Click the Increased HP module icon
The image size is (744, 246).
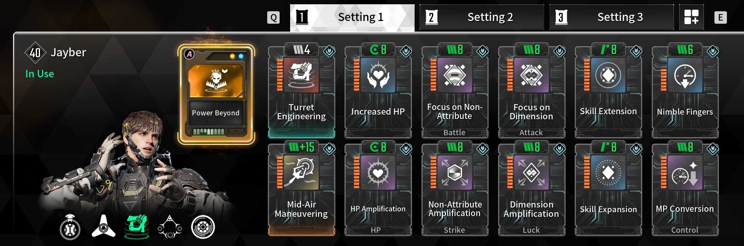[x=378, y=75]
